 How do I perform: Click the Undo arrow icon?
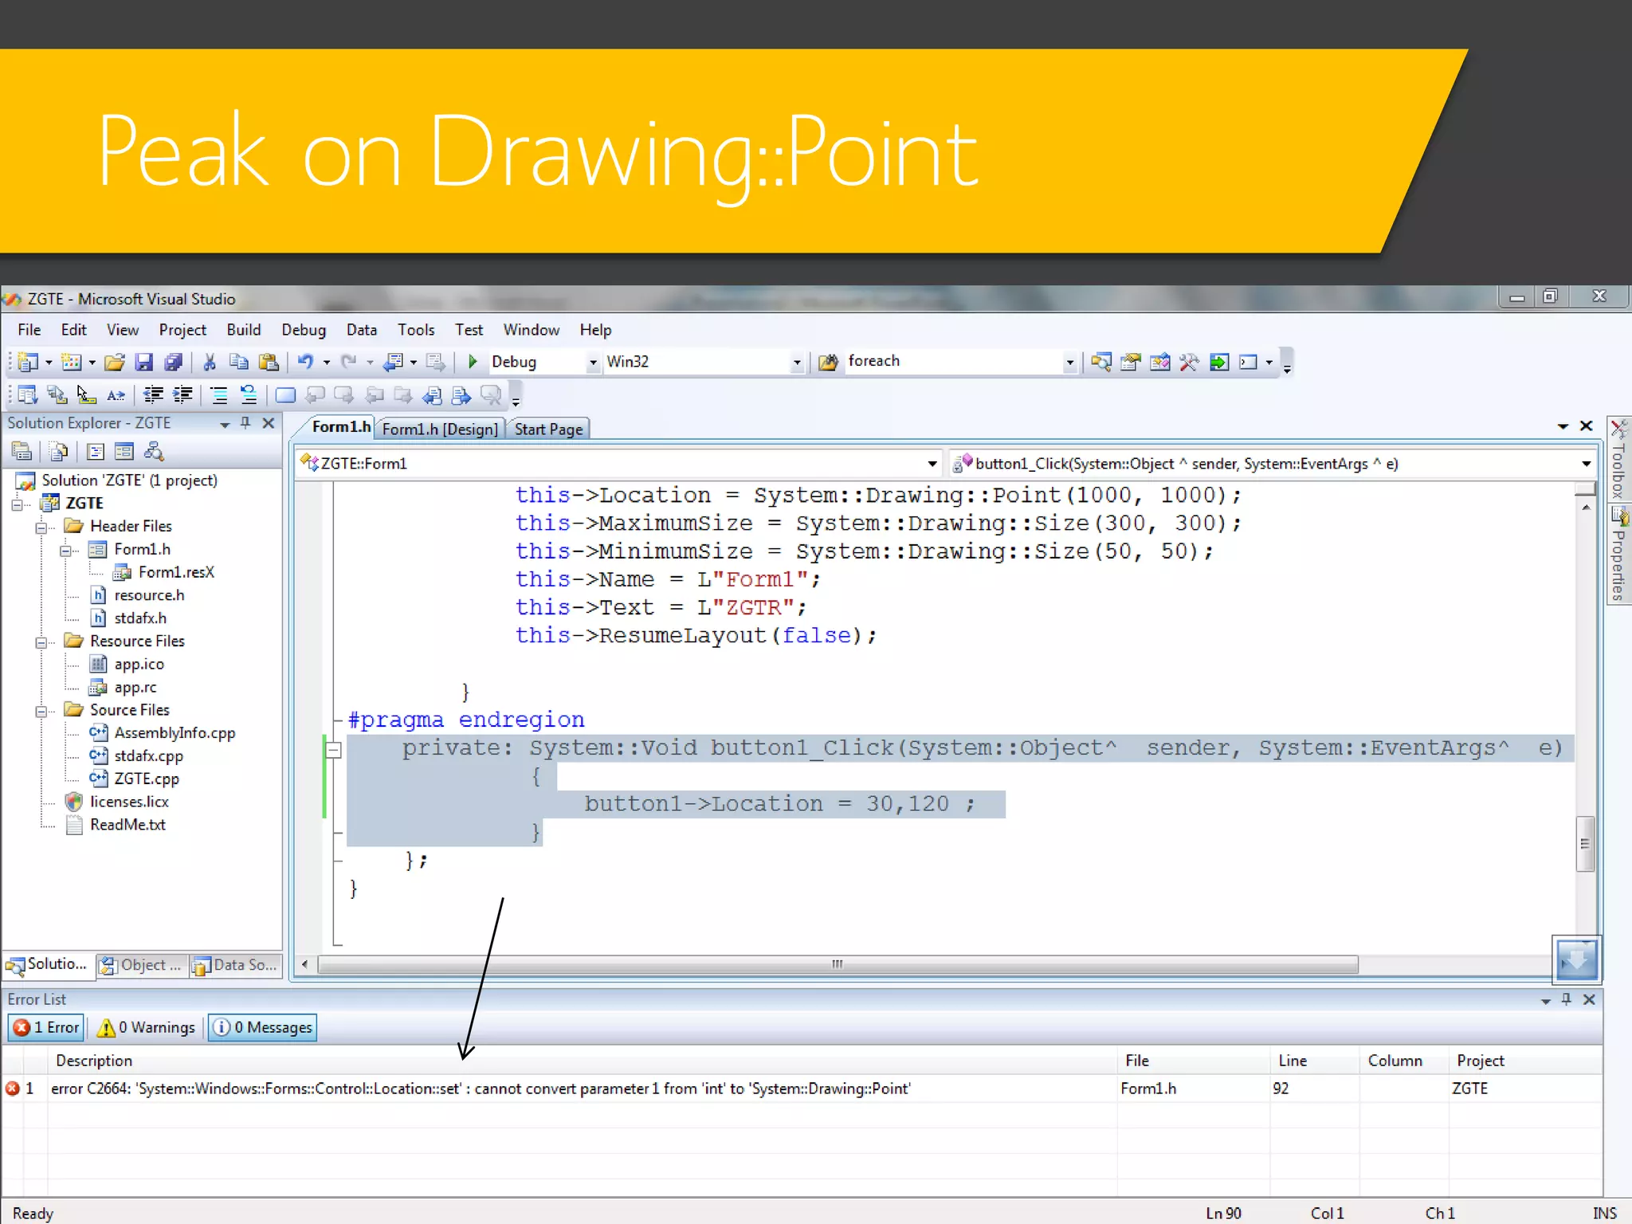click(x=305, y=362)
